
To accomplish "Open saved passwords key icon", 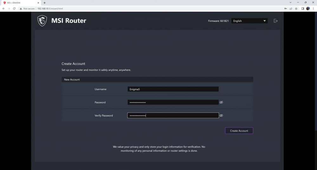I will 286,9.
